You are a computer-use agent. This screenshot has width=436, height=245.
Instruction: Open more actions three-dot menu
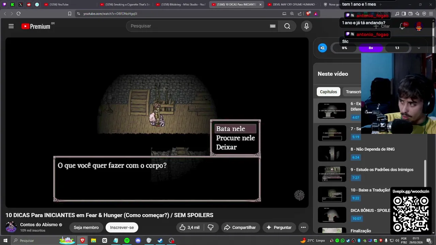point(303,227)
